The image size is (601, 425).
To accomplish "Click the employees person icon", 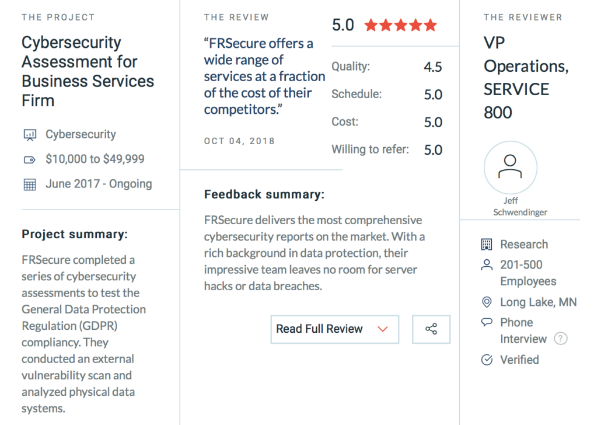I will pyautogui.click(x=487, y=264).
